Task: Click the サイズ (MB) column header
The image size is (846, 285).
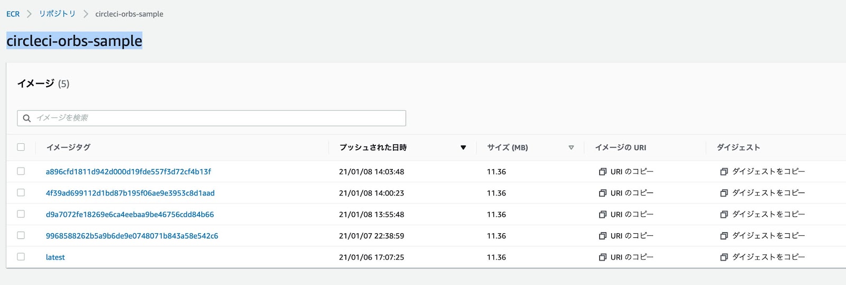Action: [x=508, y=148]
